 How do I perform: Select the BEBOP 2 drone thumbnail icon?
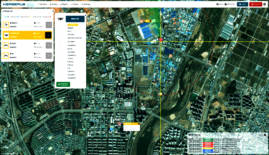(6, 25)
